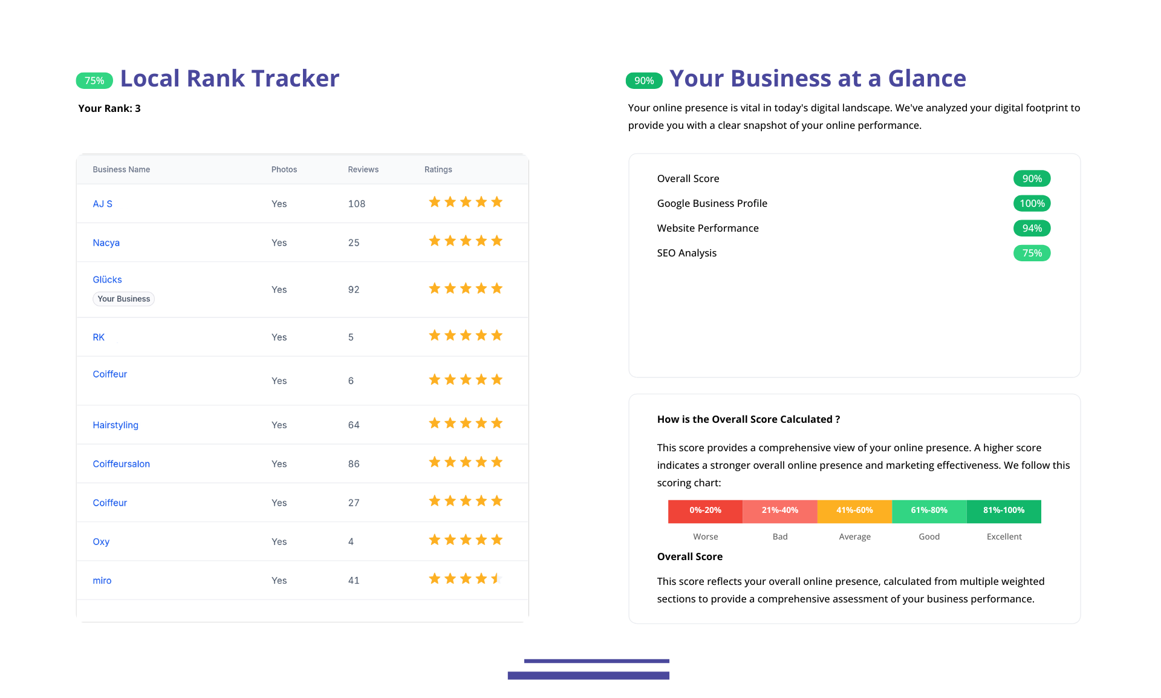Click the 90% badge beside Your Business at a Glance
Screen dimensions: 1161x698
click(x=644, y=80)
